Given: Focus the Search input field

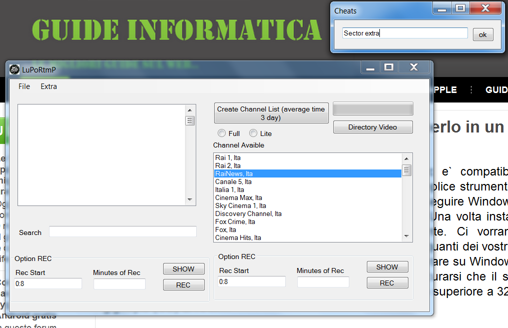Looking at the screenshot, I should (x=123, y=231).
